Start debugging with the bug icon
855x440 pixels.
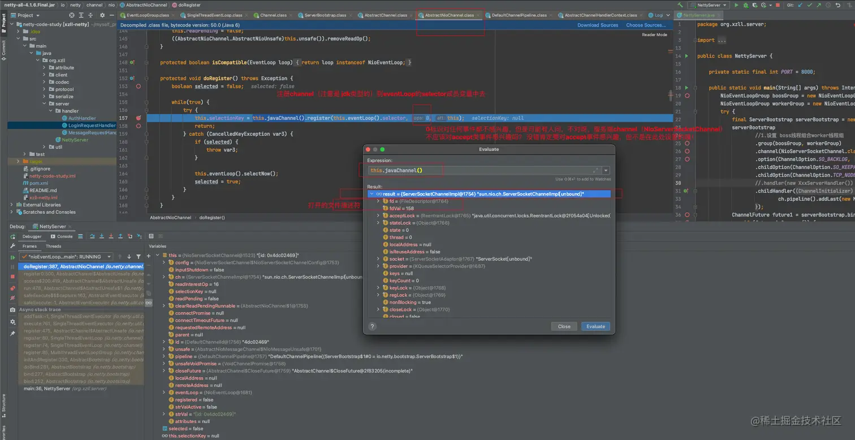click(x=746, y=5)
